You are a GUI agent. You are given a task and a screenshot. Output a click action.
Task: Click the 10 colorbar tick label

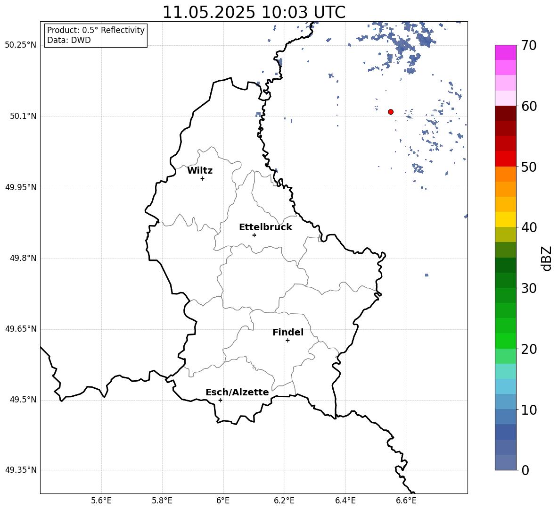pyautogui.click(x=529, y=410)
